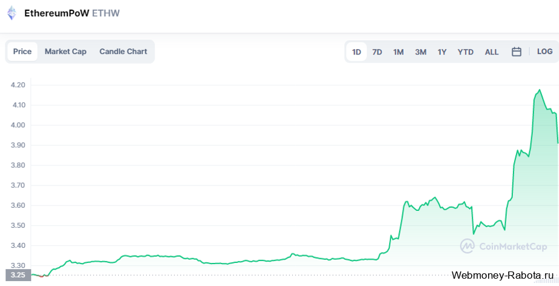559x286 pixels.
Task: Select the 1Y time range
Action: coord(442,52)
